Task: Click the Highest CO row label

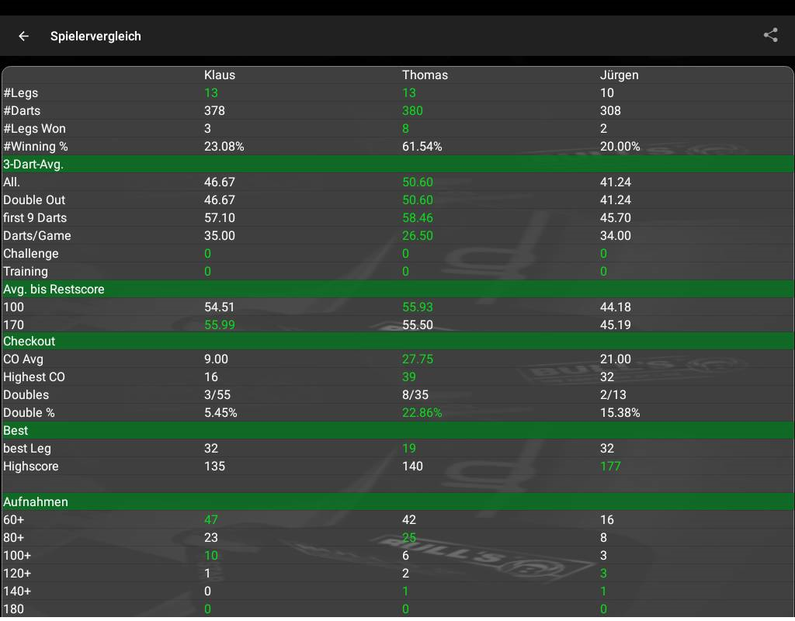Action: pos(34,376)
